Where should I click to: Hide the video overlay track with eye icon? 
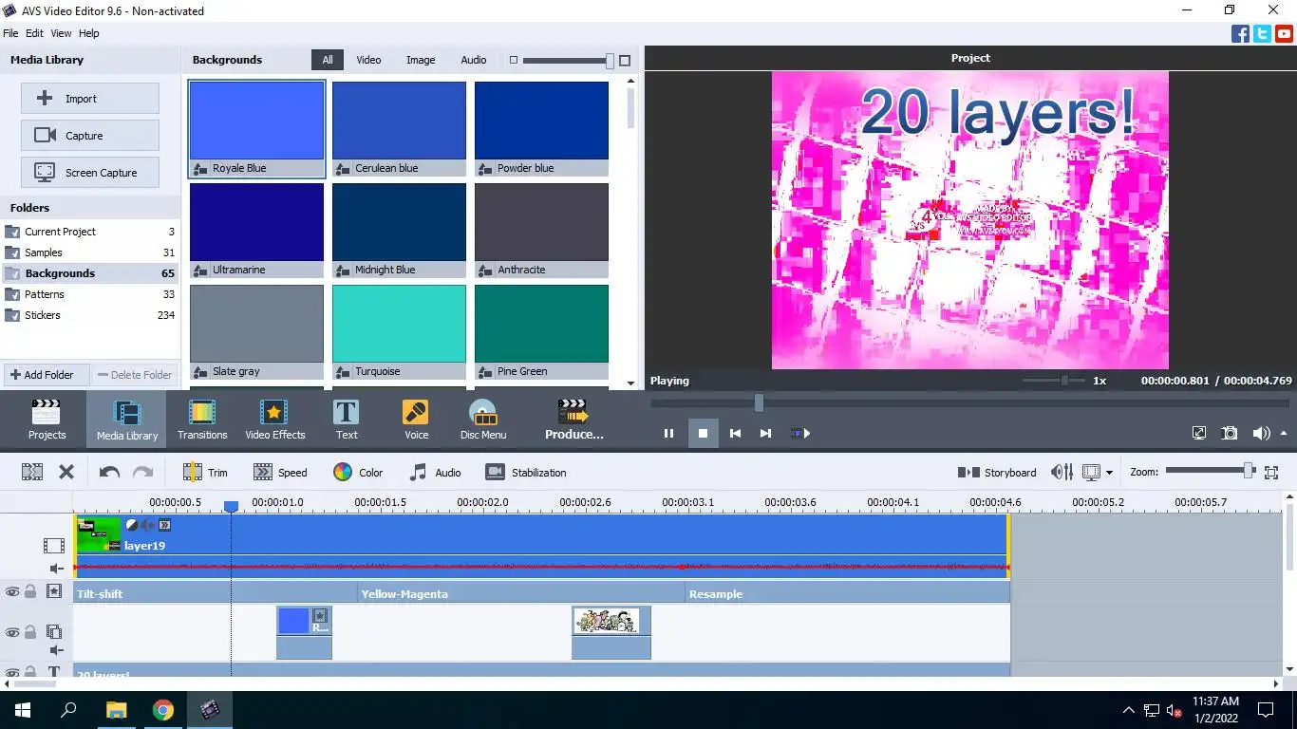coord(12,632)
